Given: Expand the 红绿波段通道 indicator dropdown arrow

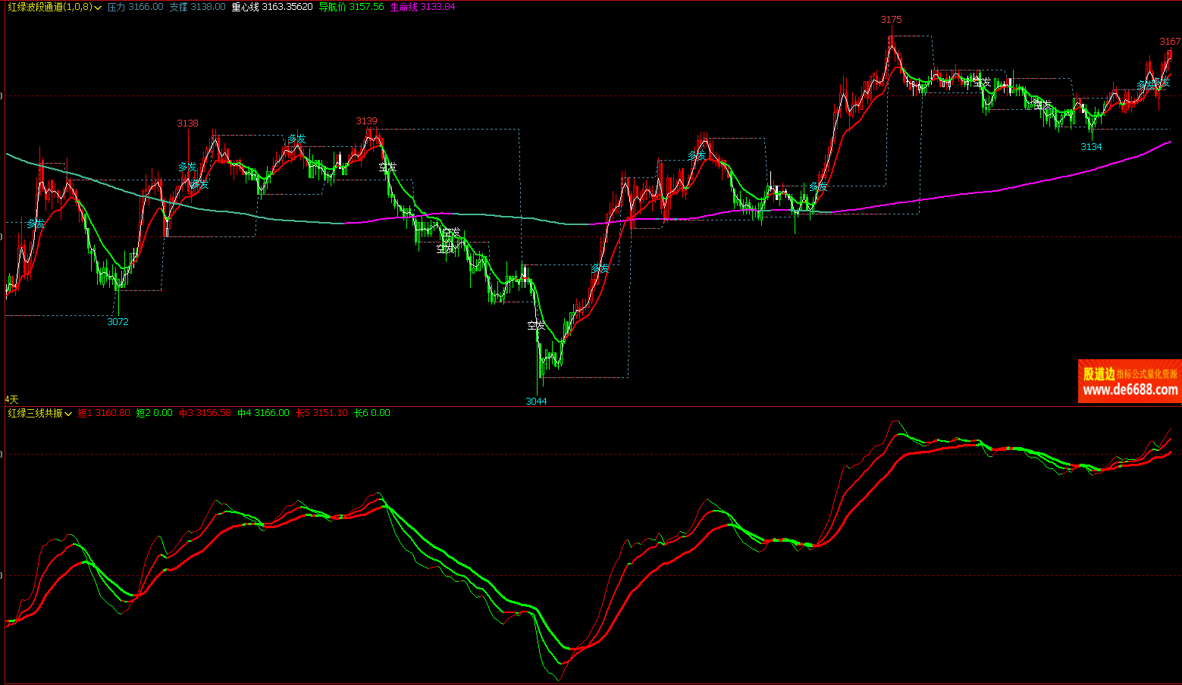Looking at the screenshot, I should click(x=98, y=8).
